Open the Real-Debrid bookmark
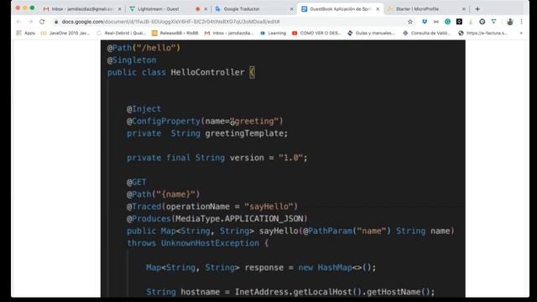Viewport: 537px width, 302px height. (122, 34)
